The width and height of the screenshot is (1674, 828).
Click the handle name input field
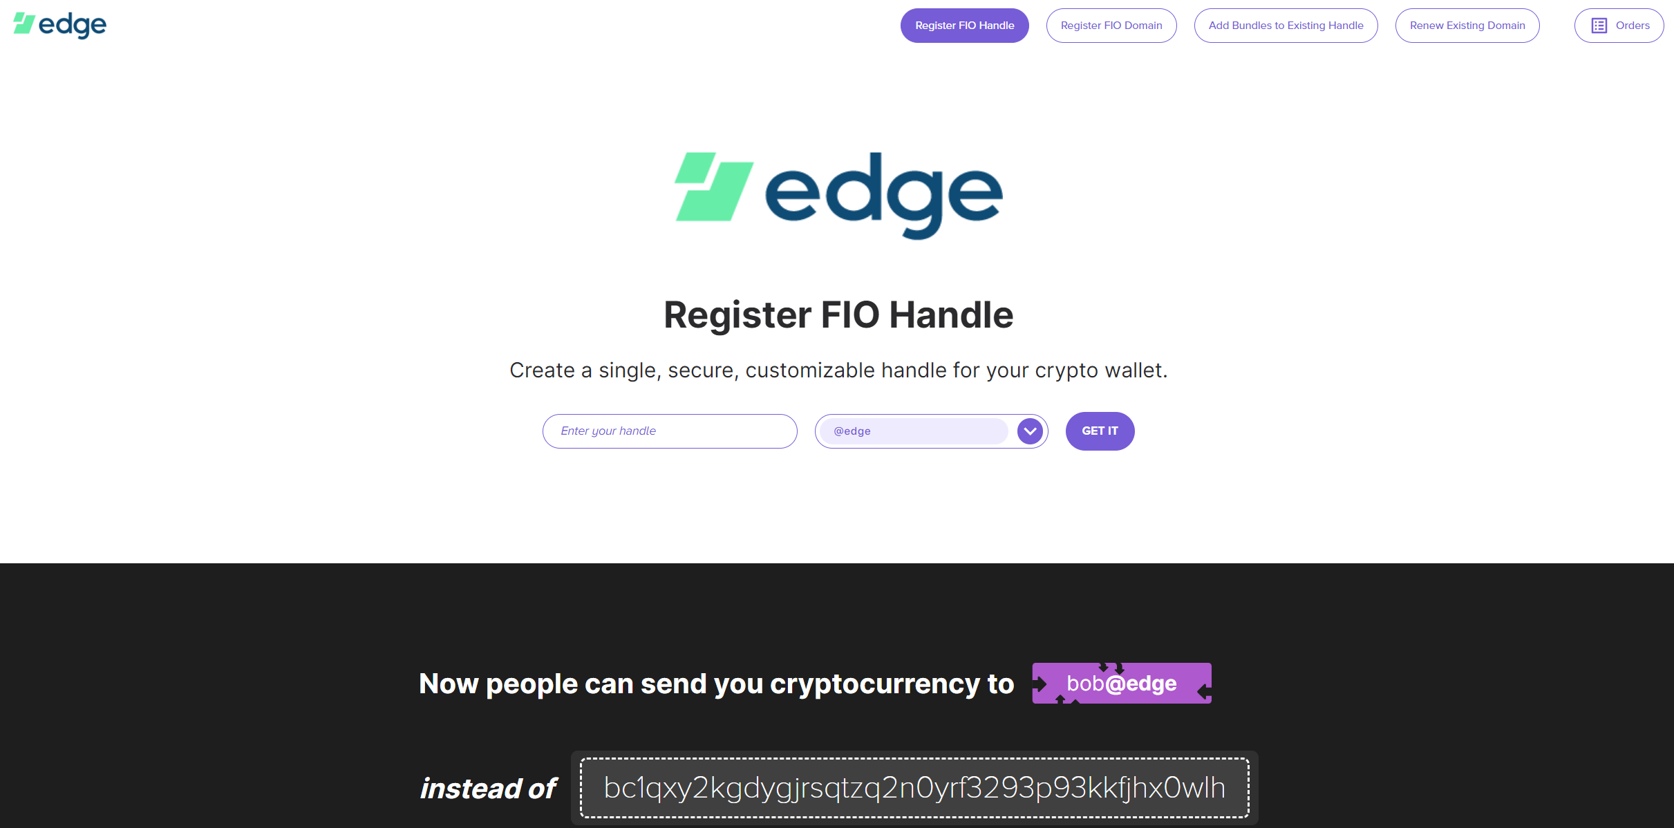669,431
